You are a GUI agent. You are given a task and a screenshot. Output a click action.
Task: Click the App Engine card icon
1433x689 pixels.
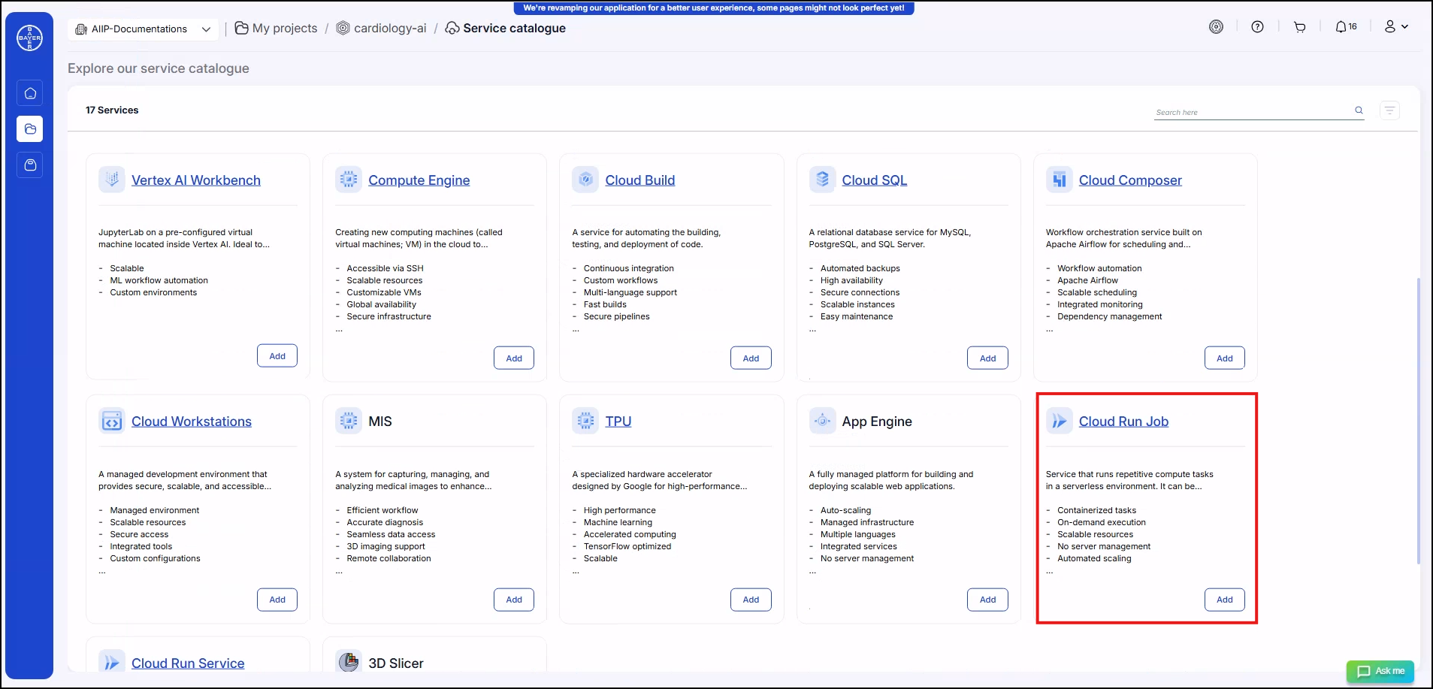pos(822,421)
